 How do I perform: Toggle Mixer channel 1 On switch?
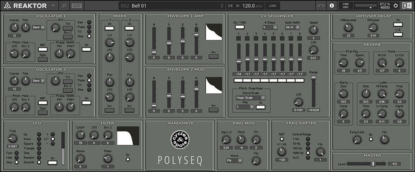point(109,28)
